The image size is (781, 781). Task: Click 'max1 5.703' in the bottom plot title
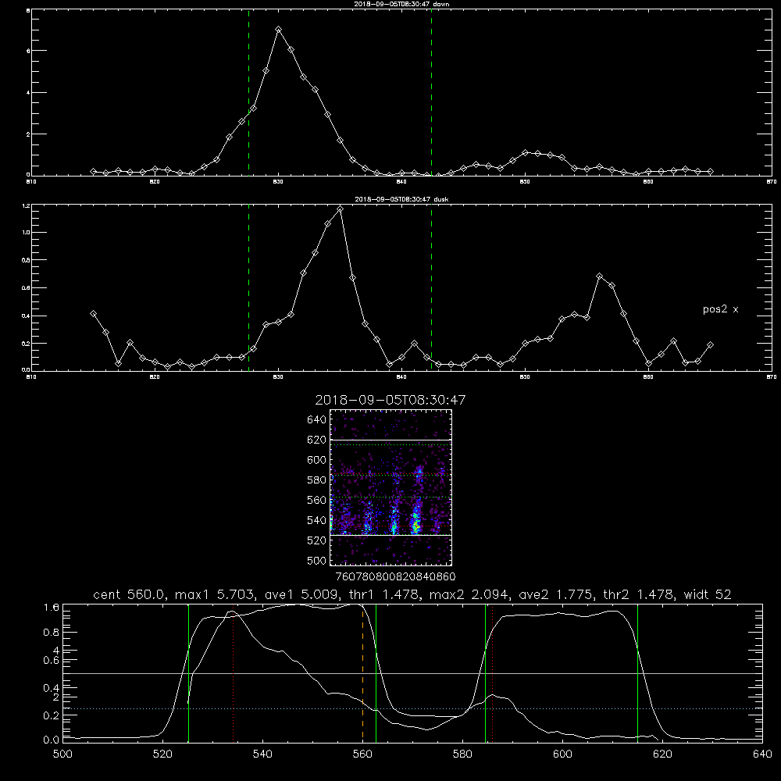[x=216, y=594]
